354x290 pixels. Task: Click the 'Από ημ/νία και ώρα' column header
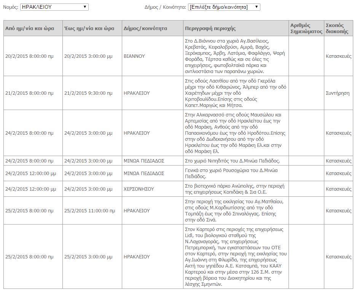tap(29, 29)
